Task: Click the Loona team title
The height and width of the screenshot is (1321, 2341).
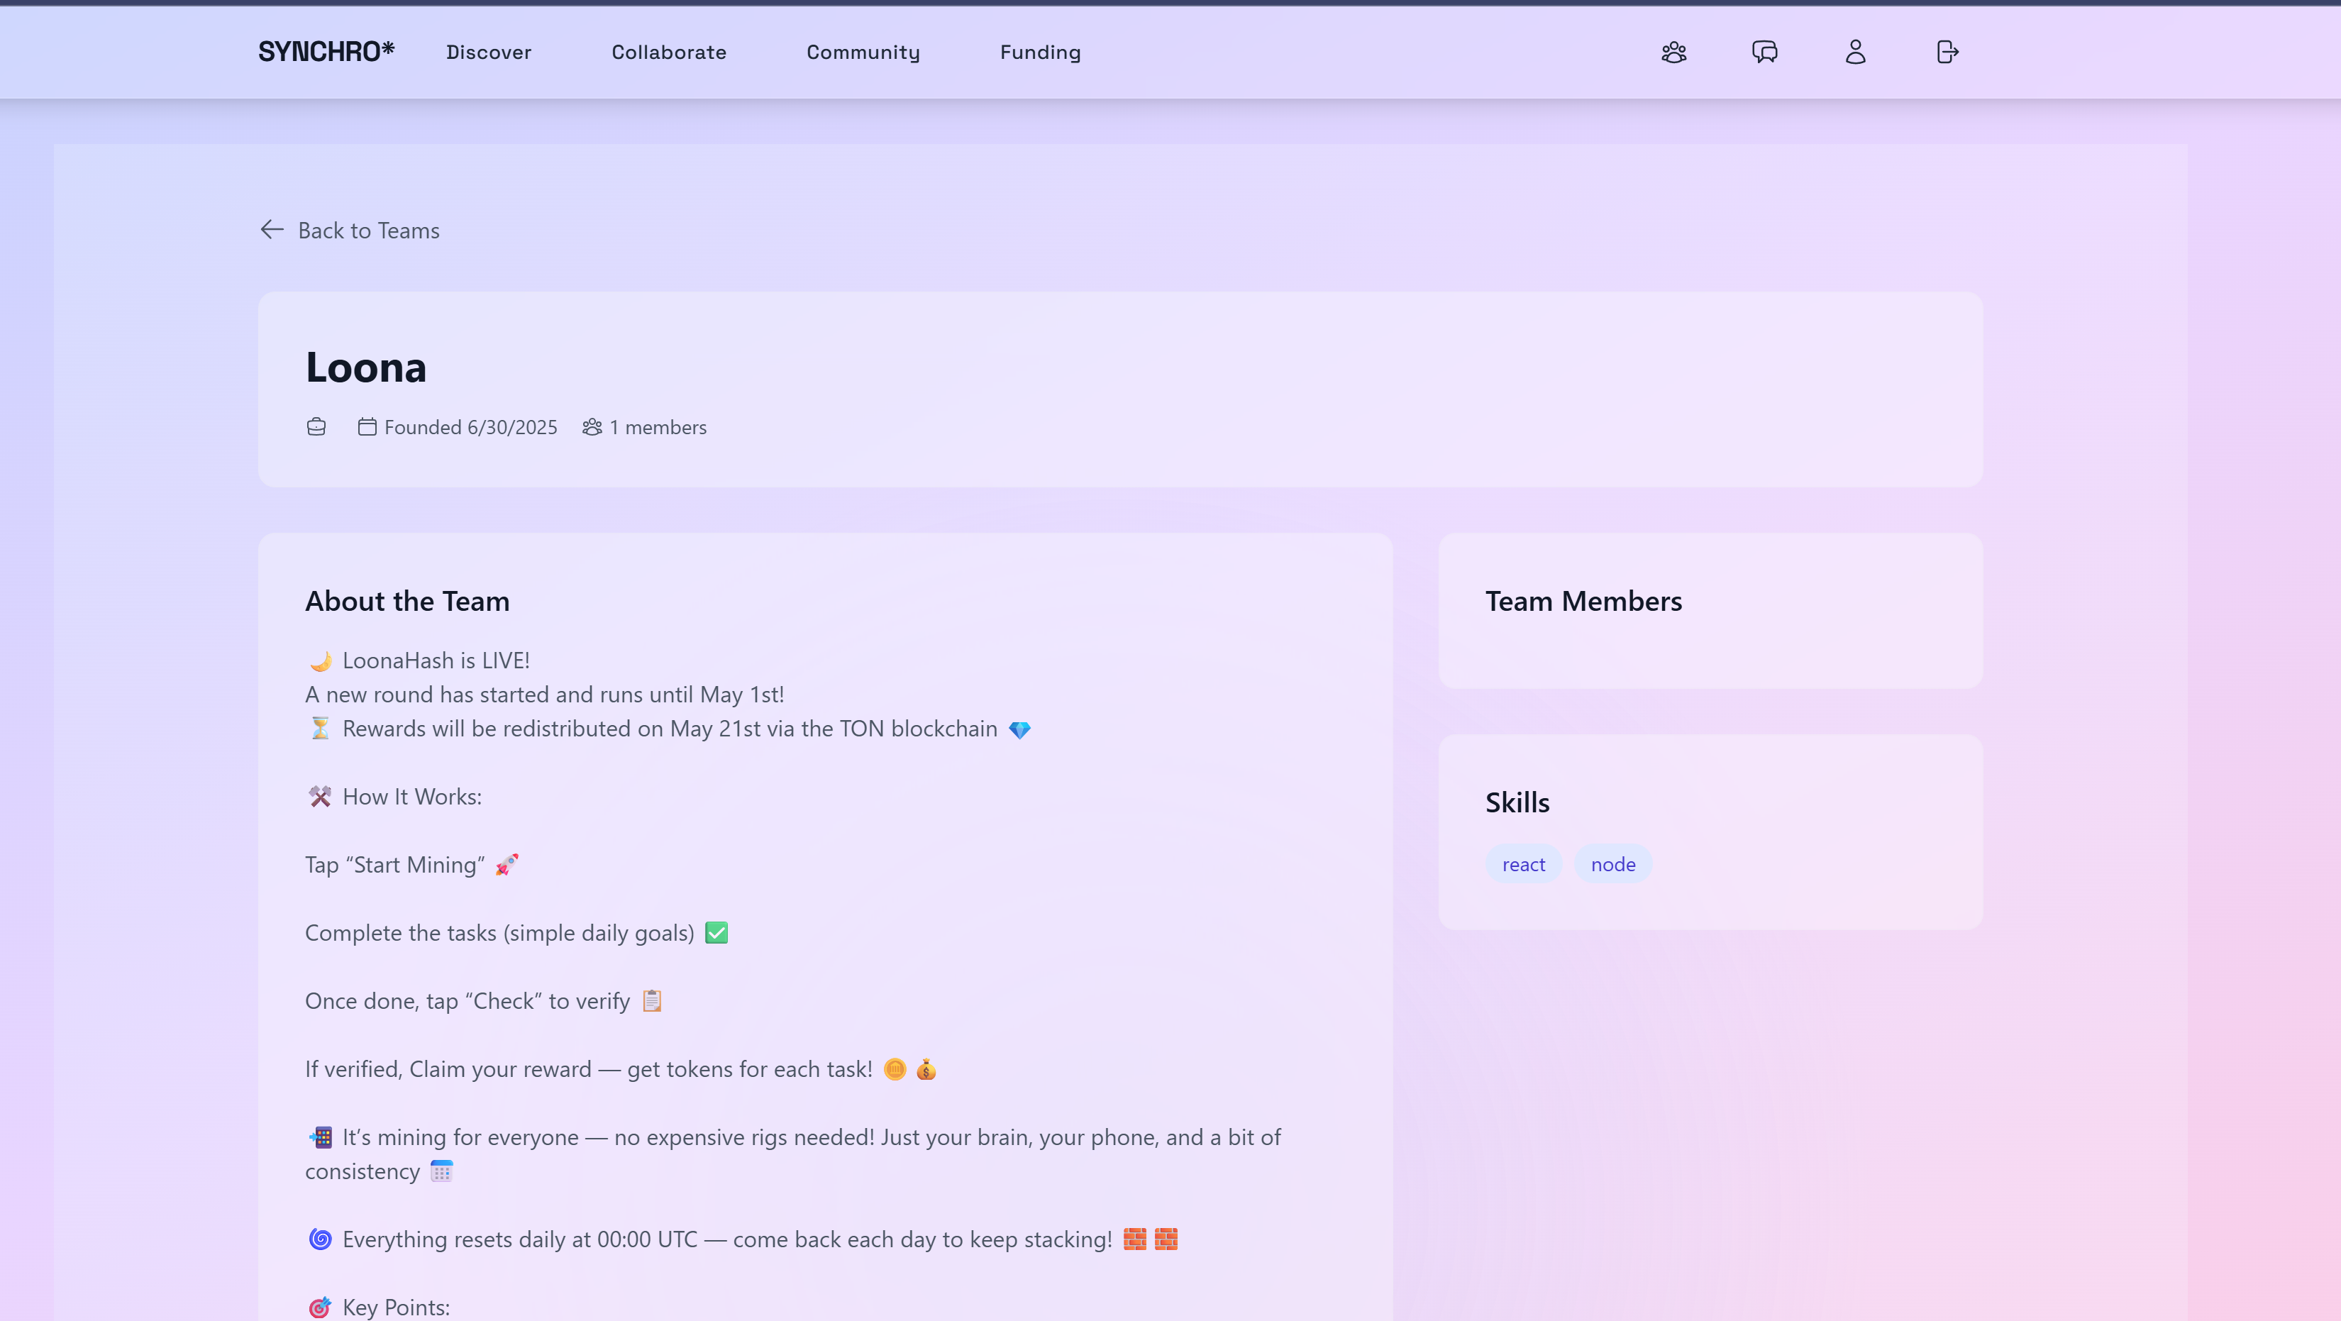Action: tap(365, 367)
